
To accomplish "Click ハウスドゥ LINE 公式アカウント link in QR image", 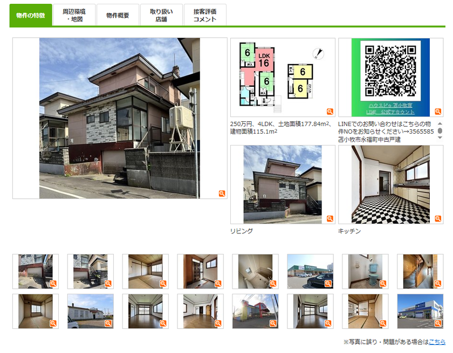I will point(390,108).
